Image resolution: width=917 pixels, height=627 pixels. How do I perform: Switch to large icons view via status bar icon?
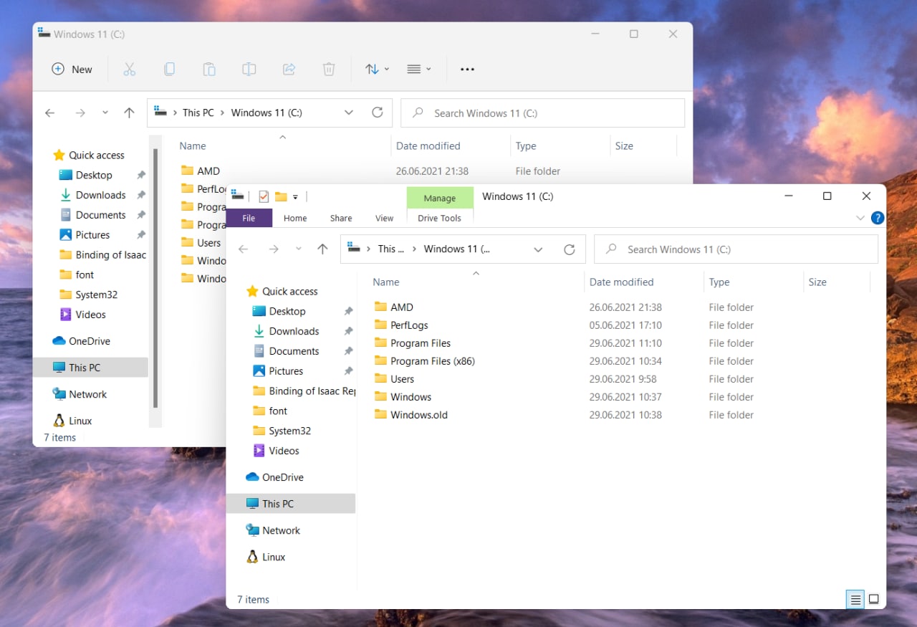pyautogui.click(x=873, y=599)
